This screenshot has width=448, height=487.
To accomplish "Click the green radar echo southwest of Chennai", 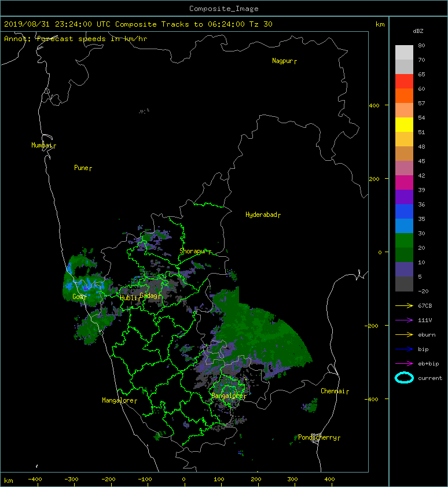I will [311, 405].
